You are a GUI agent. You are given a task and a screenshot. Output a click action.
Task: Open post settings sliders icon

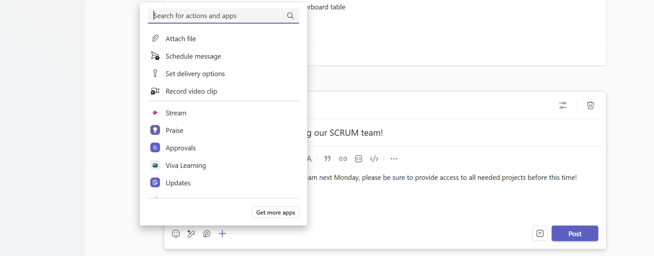click(x=563, y=105)
